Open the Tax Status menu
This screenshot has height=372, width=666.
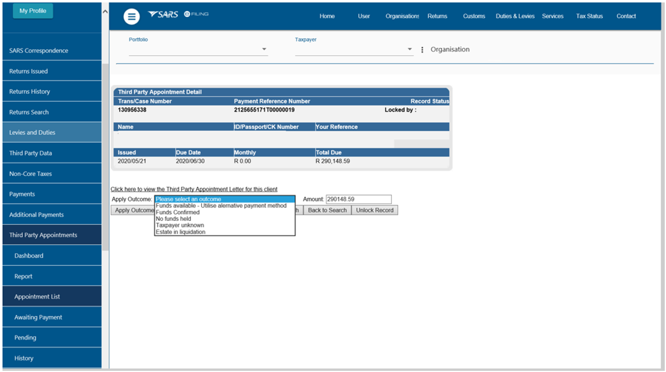pos(589,16)
